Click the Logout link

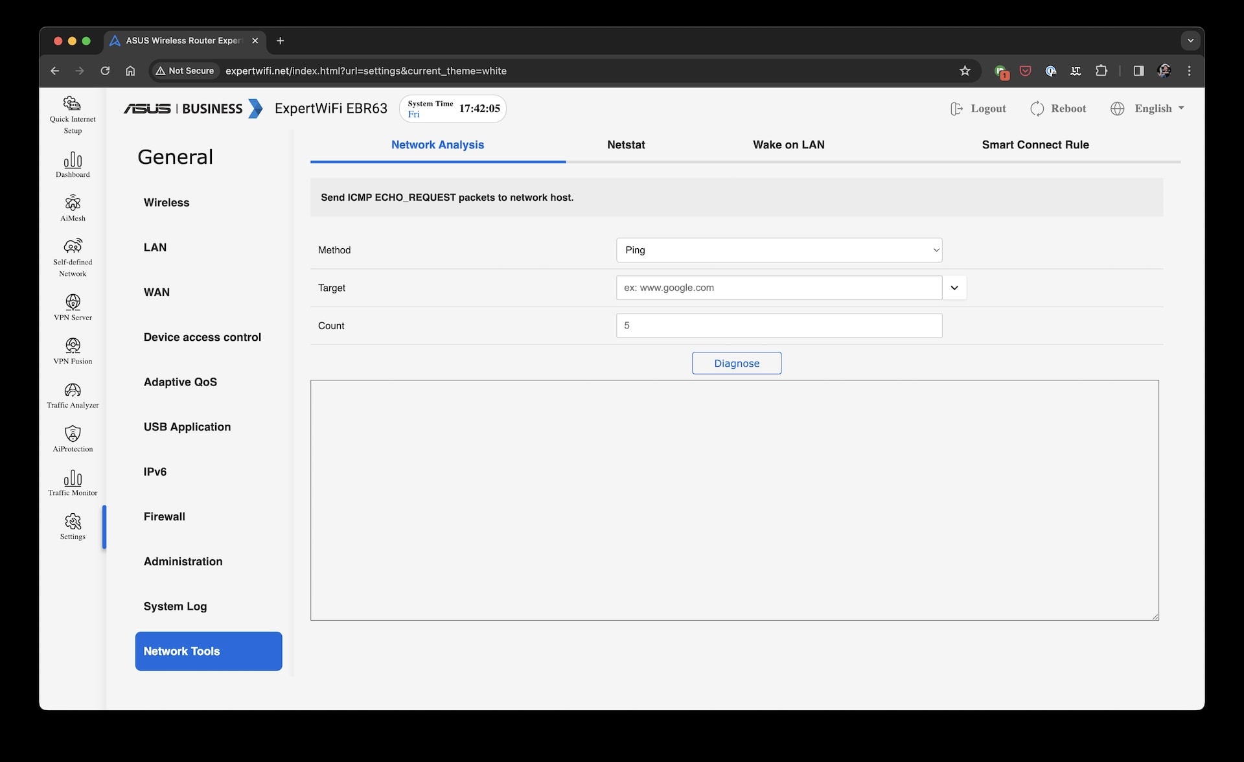[978, 108]
